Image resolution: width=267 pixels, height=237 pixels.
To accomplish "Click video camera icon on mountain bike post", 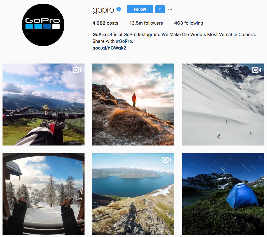I will (x=77, y=70).
